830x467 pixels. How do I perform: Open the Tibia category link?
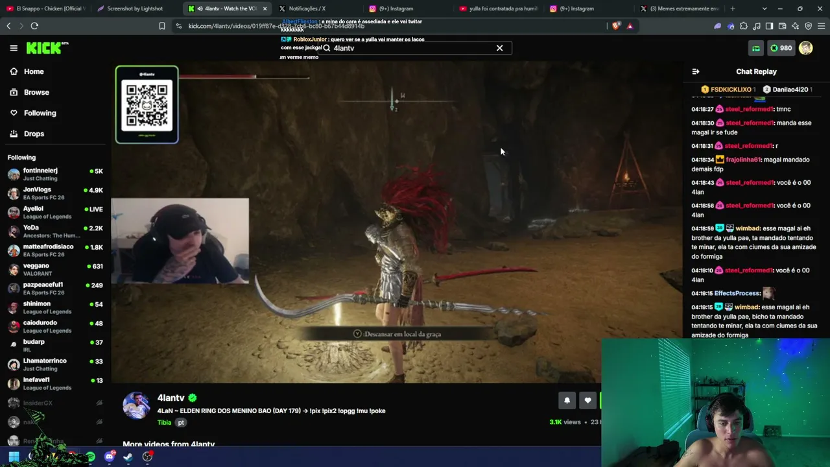coord(164,422)
